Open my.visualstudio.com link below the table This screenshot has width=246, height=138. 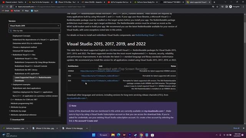77,98
